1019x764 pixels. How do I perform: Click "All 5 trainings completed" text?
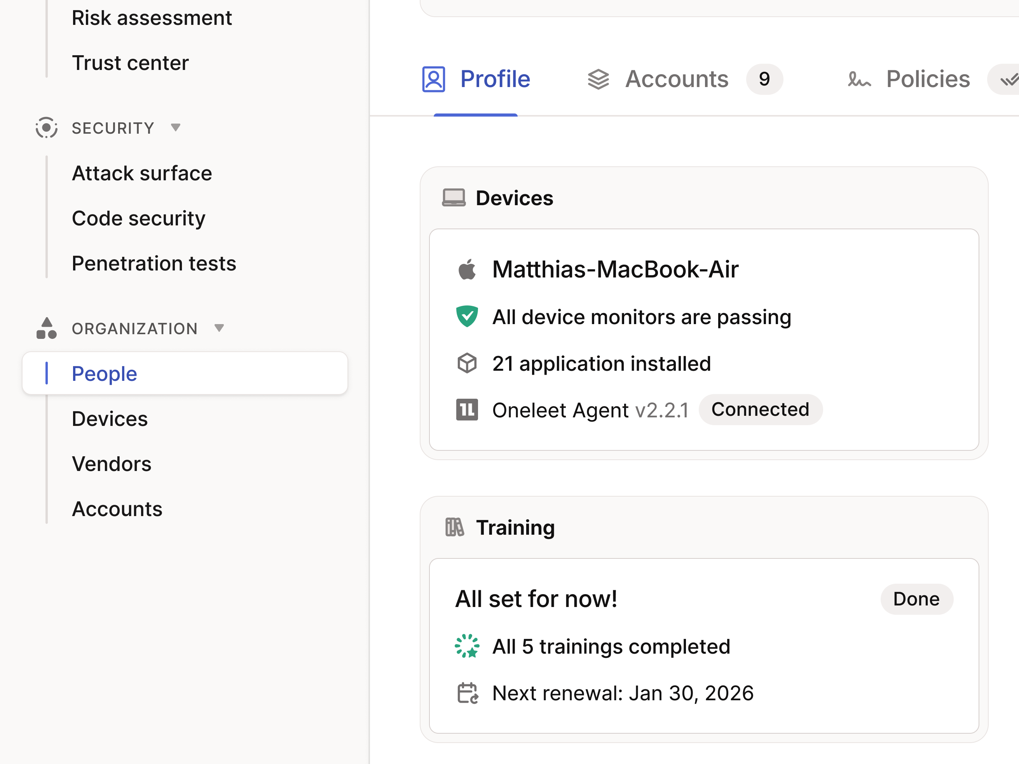[x=611, y=647]
